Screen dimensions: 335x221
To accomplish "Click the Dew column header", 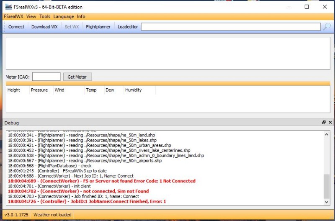I will 114,90.
